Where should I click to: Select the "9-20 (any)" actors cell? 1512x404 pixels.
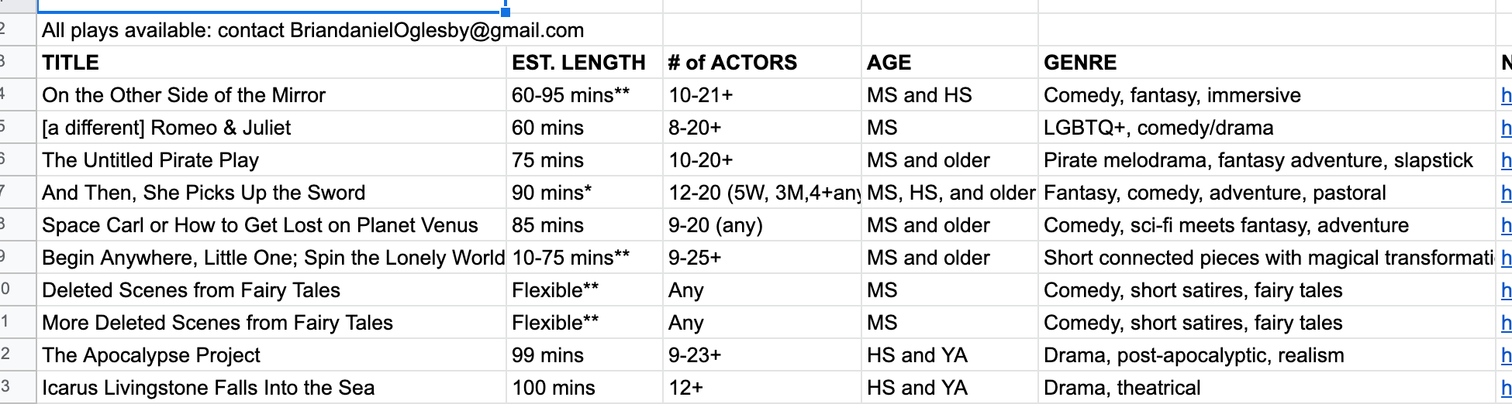(715, 225)
